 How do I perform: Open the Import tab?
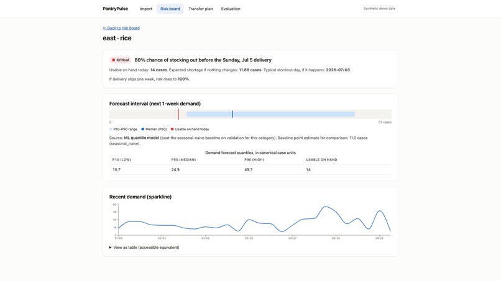pos(145,9)
